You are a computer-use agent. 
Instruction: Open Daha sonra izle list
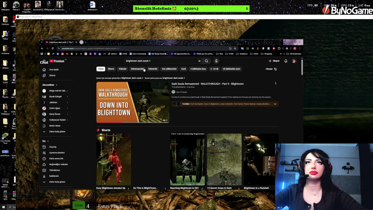pos(56,159)
